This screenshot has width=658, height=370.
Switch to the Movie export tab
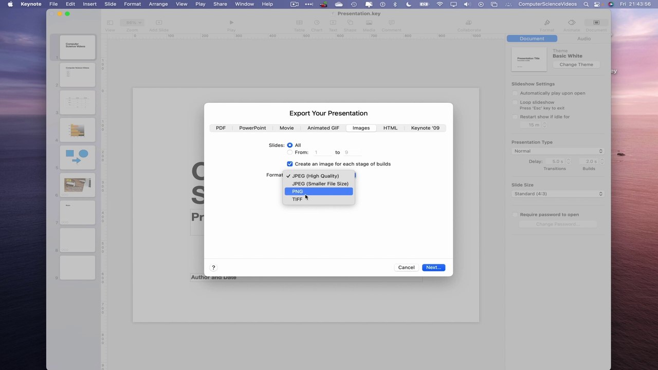coord(286,128)
